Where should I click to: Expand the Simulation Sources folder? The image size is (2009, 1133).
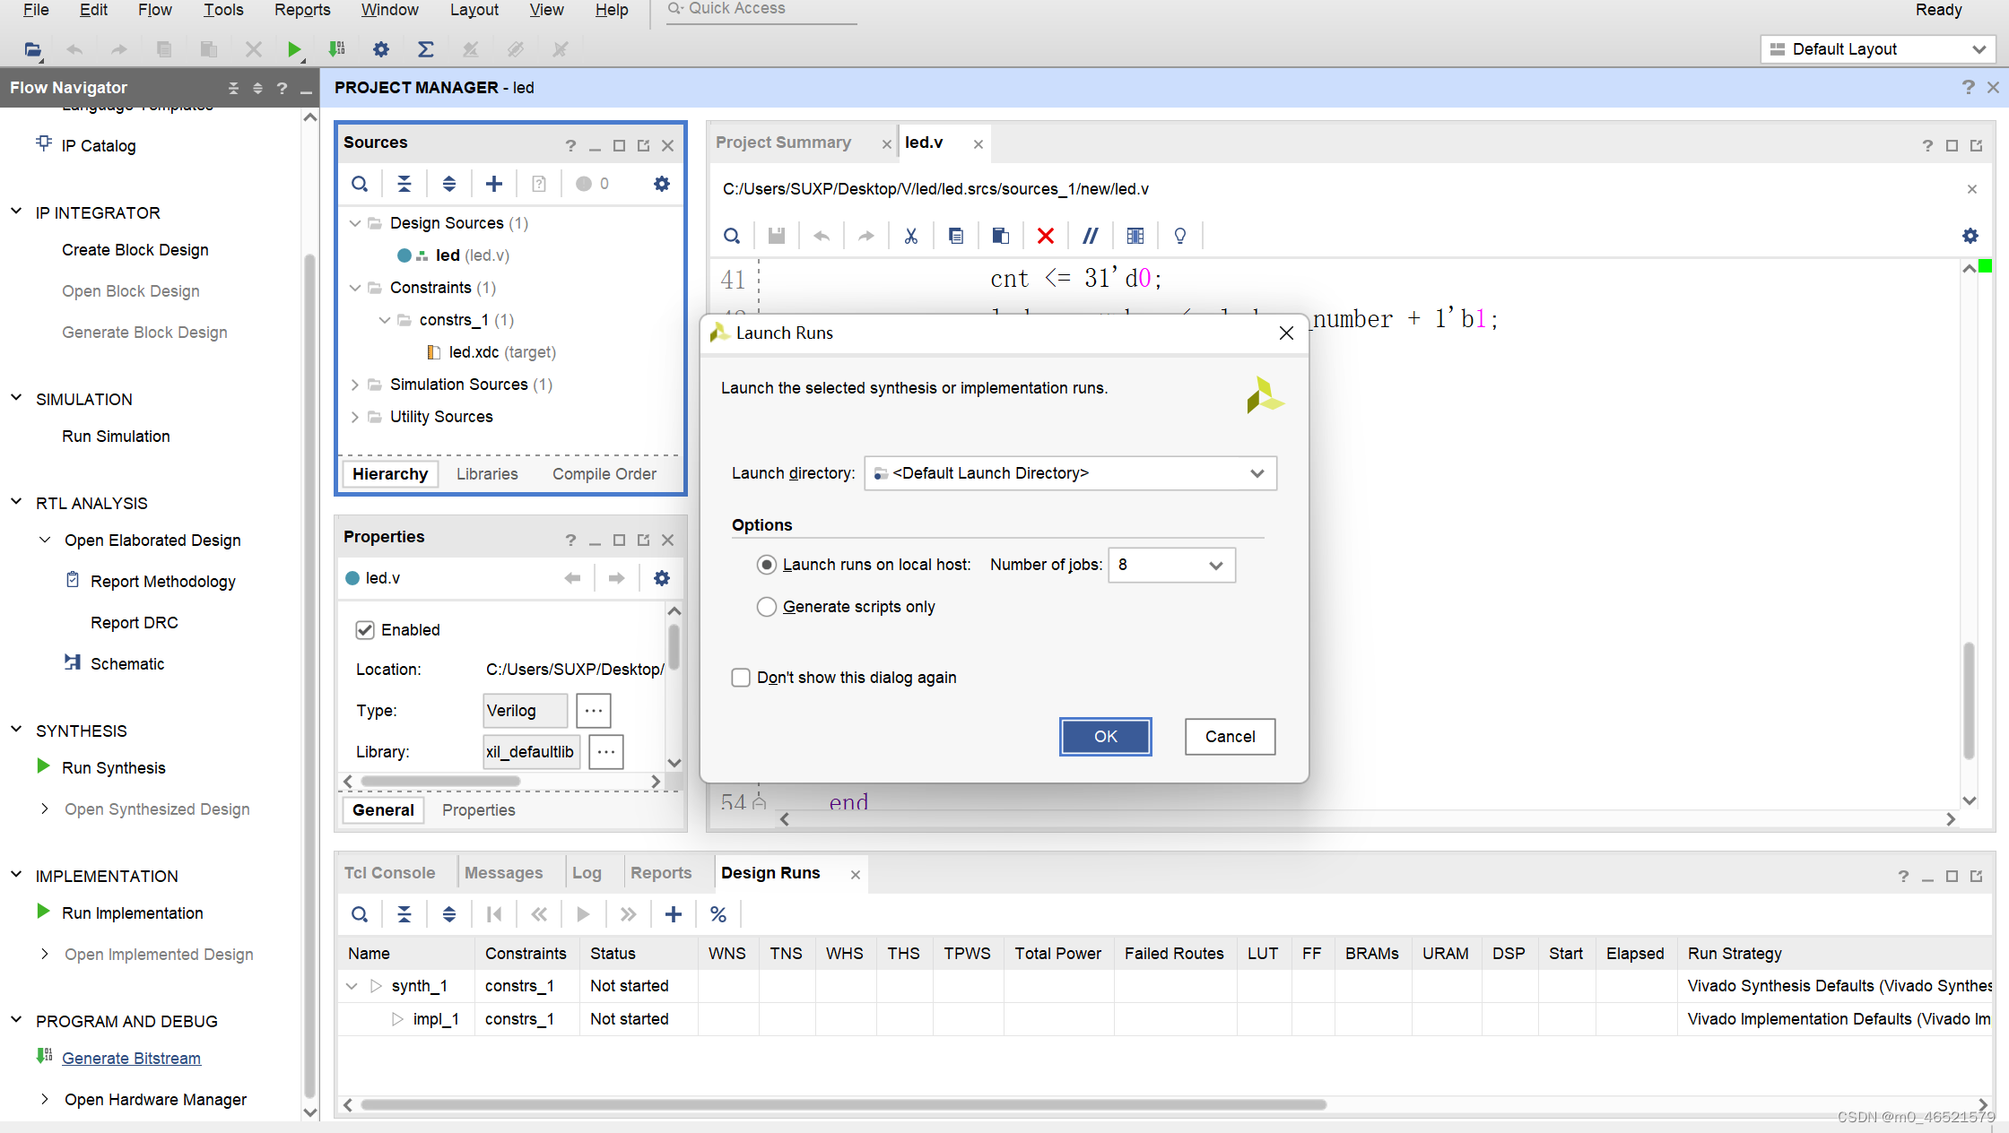(x=355, y=385)
